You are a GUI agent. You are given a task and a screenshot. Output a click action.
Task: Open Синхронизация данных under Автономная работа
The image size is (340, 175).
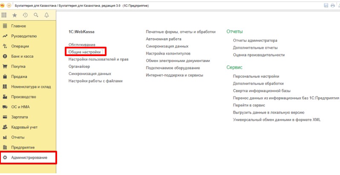(167, 46)
